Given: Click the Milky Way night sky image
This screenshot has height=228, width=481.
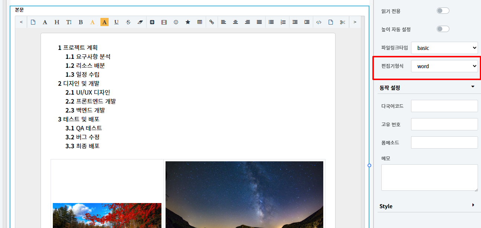Looking at the screenshot, I should (244, 194).
